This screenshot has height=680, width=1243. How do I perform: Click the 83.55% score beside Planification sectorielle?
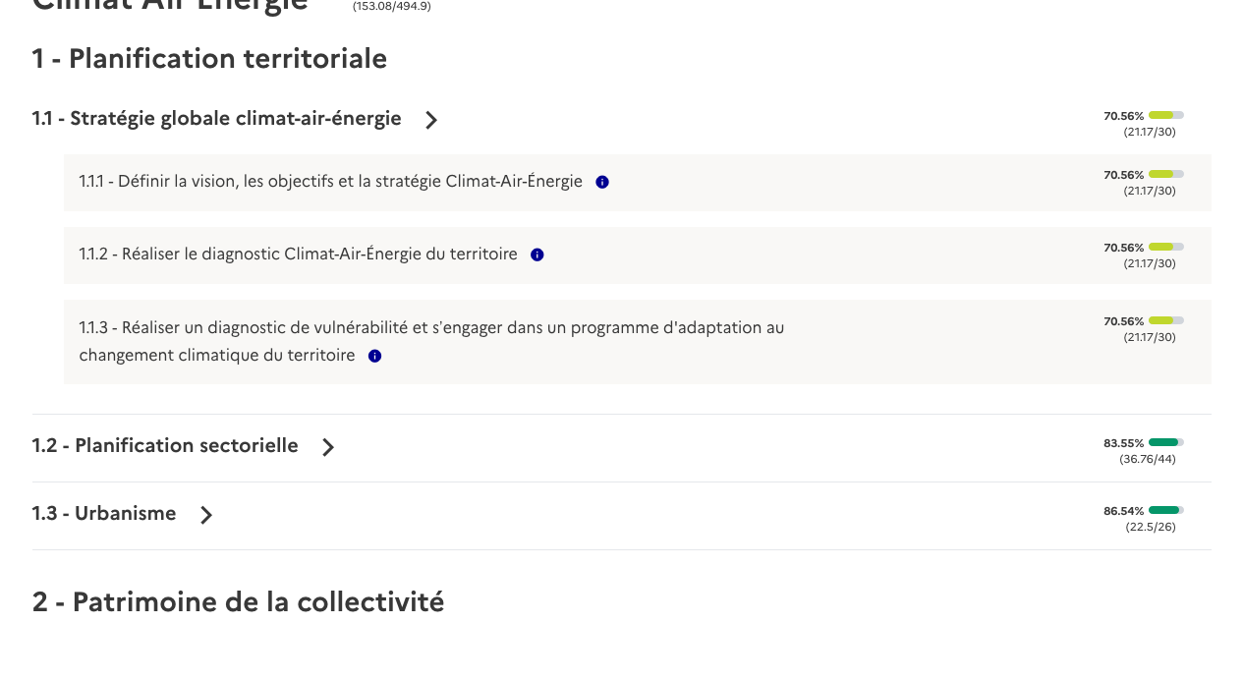coord(1123,443)
